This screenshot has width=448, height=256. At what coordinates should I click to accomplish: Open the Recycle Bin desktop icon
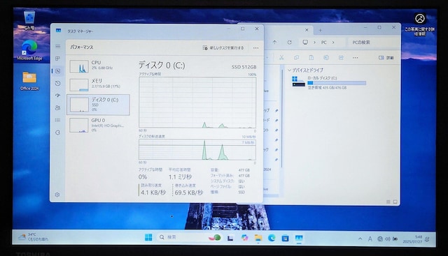pos(29,20)
